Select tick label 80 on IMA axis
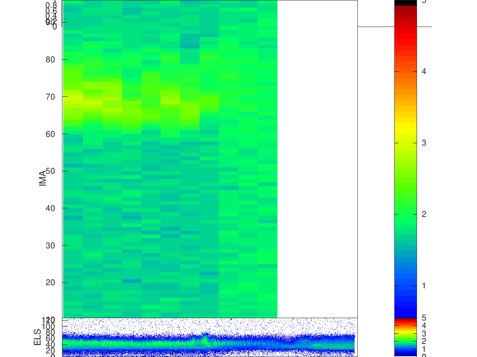Image resolution: width=477 pixels, height=357 pixels. pyautogui.click(x=50, y=59)
